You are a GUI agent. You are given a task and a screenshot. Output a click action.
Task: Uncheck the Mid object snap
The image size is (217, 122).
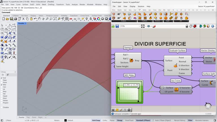pos(2,85)
